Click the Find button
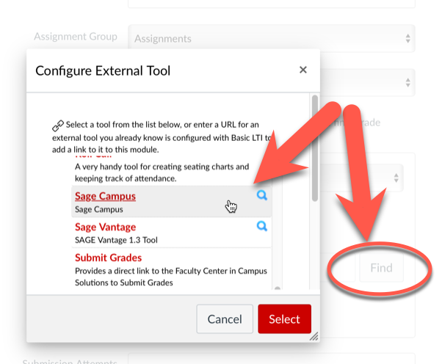This screenshot has height=364, width=442. coord(381,268)
